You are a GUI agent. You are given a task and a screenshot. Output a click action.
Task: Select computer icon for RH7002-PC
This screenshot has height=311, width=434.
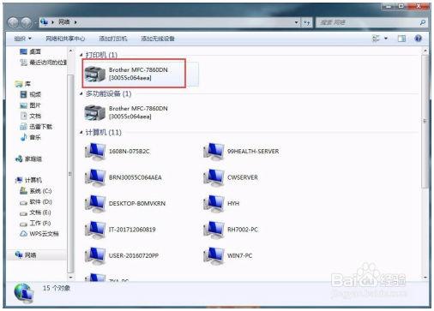point(214,230)
